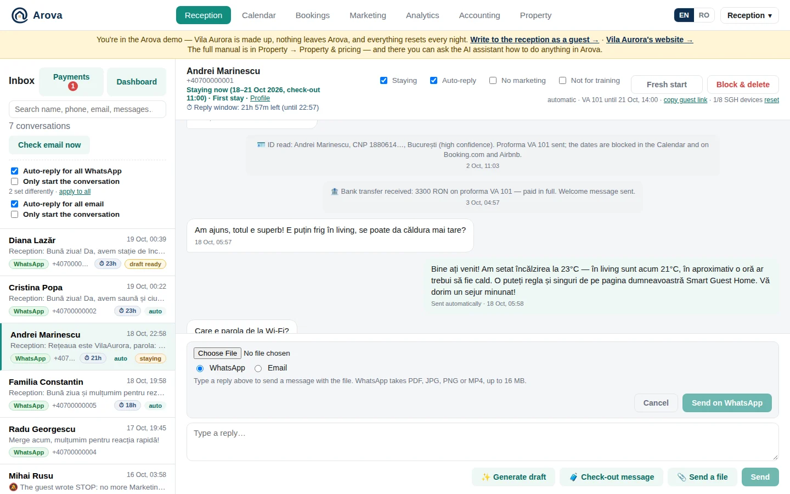Open Cristina Popa's conversation
The image size is (790, 494).
point(88,299)
